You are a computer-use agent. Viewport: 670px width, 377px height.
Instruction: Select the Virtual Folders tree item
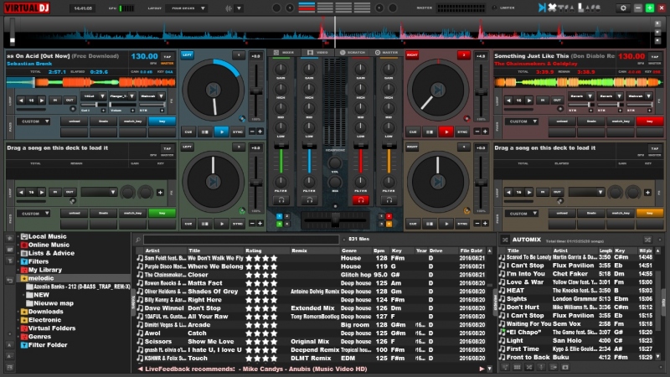click(x=52, y=328)
